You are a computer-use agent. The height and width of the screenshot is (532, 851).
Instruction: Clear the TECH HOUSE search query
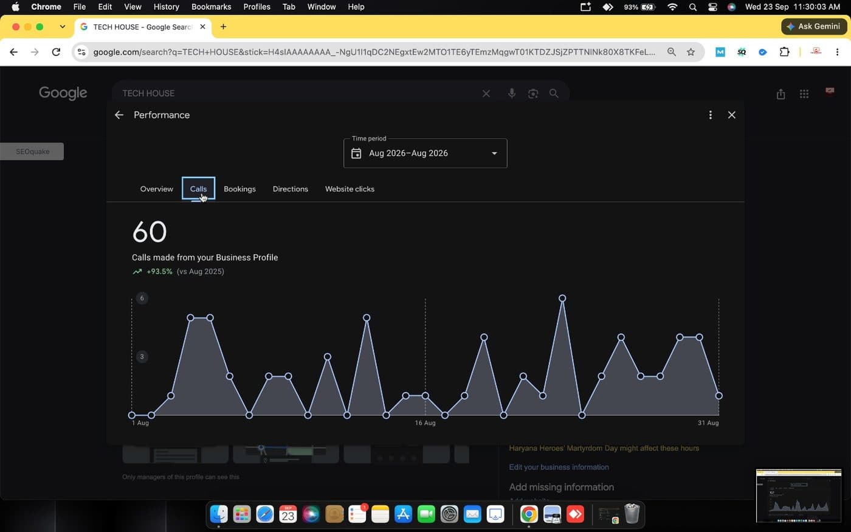[x=486, y=94]
